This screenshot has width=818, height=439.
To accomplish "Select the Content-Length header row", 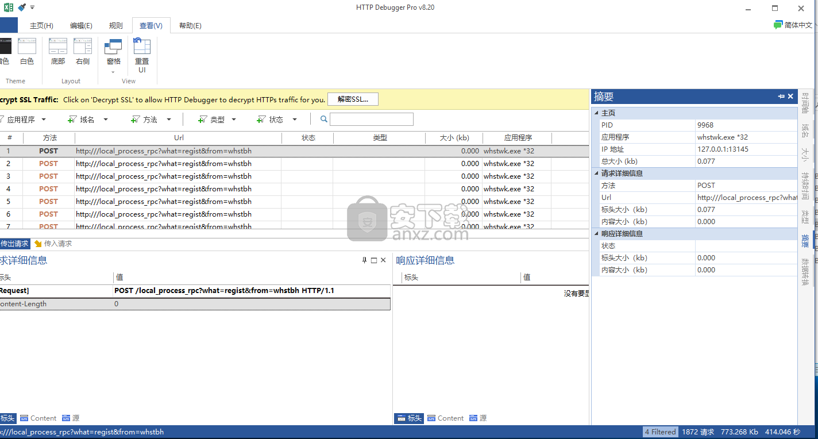I will (x=195, y=304).
